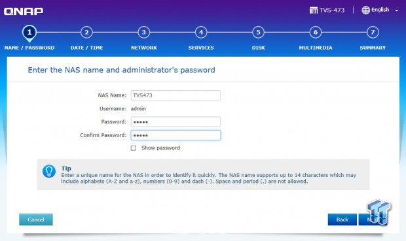Click the Password input field
This screenshot has height=241, width=406.
click(x=175, y=121)
